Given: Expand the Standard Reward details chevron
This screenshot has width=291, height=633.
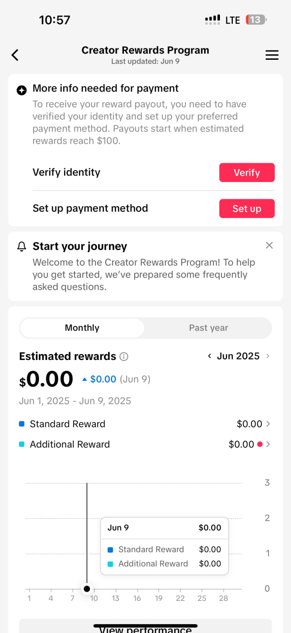Looking at the screenshot, I should click(x=268, y=424).
